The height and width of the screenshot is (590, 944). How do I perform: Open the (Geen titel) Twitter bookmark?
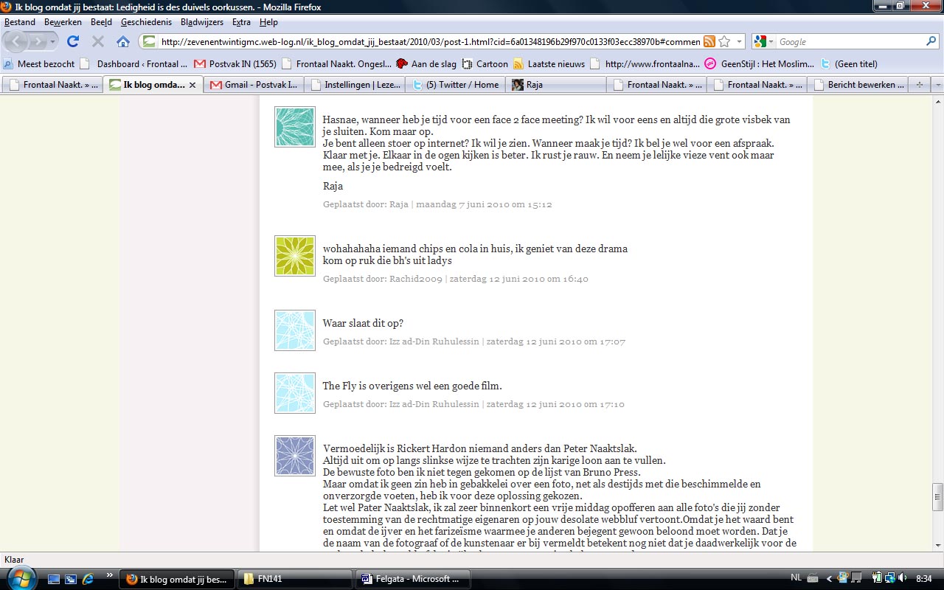click(x=849, y=63)
